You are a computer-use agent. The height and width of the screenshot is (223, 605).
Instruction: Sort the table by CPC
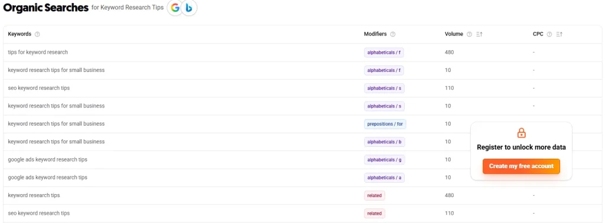[560, 34]
